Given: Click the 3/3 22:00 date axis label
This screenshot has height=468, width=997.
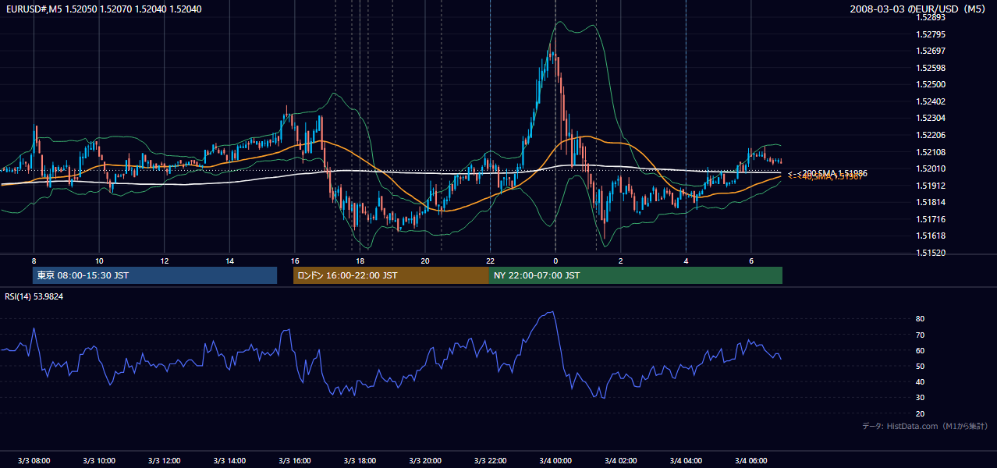Looking at the screenshot, I should coord(490,460).
